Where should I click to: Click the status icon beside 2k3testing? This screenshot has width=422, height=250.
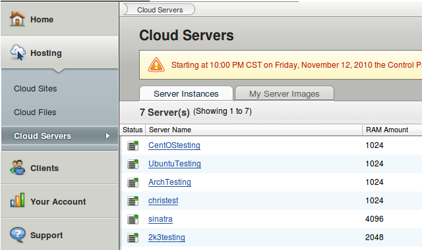click(133, 238)
